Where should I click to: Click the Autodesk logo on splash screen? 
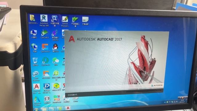pos(157,85)
